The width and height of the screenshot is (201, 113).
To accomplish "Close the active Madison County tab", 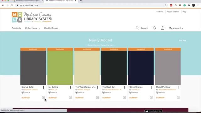I will pos(75,1).
